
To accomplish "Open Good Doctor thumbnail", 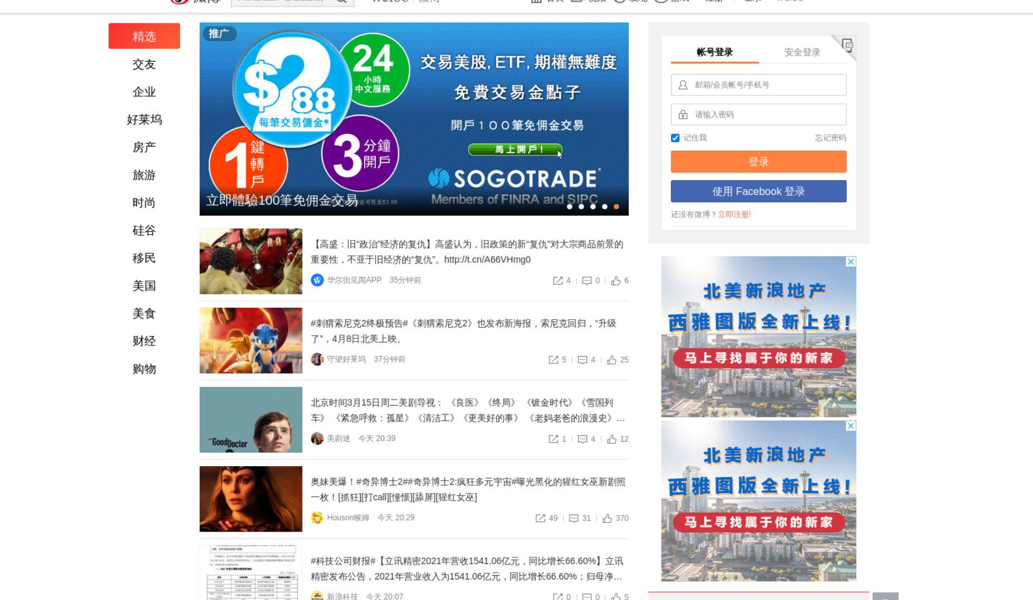I will click(x=251, y=419).
